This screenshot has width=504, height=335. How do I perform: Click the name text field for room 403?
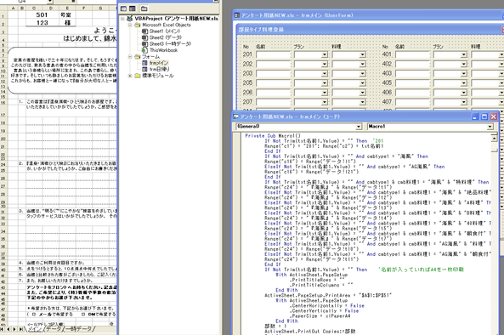[x=413, y=74]
